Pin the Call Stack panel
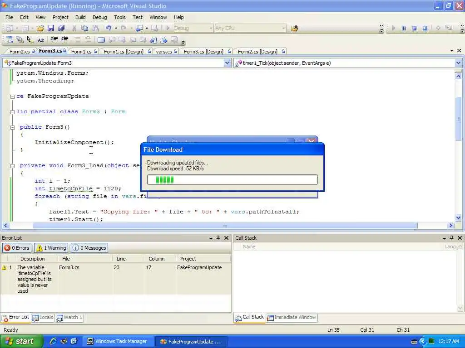 pyautogui.click(x=452, y=237)
